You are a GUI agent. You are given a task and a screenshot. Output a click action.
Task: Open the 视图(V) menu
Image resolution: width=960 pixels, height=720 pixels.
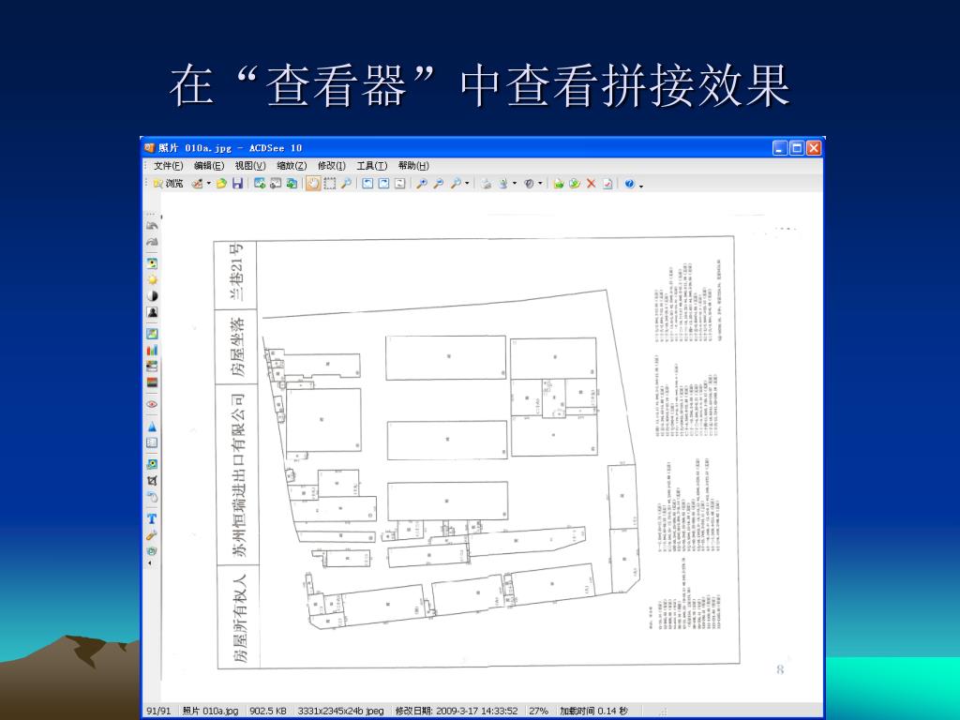tap(249, 166)
